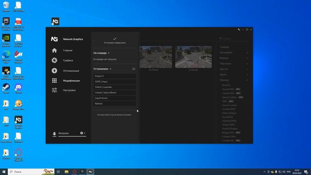The height and width of the screenshot is (175, 311).
Task: Open the Главная home icon in sidebar
Action: [54, 51]
